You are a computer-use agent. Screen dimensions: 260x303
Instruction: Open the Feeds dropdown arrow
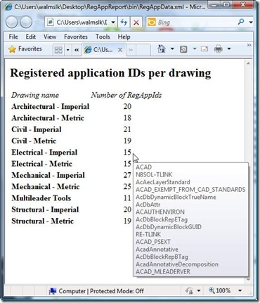click(195, 49)
